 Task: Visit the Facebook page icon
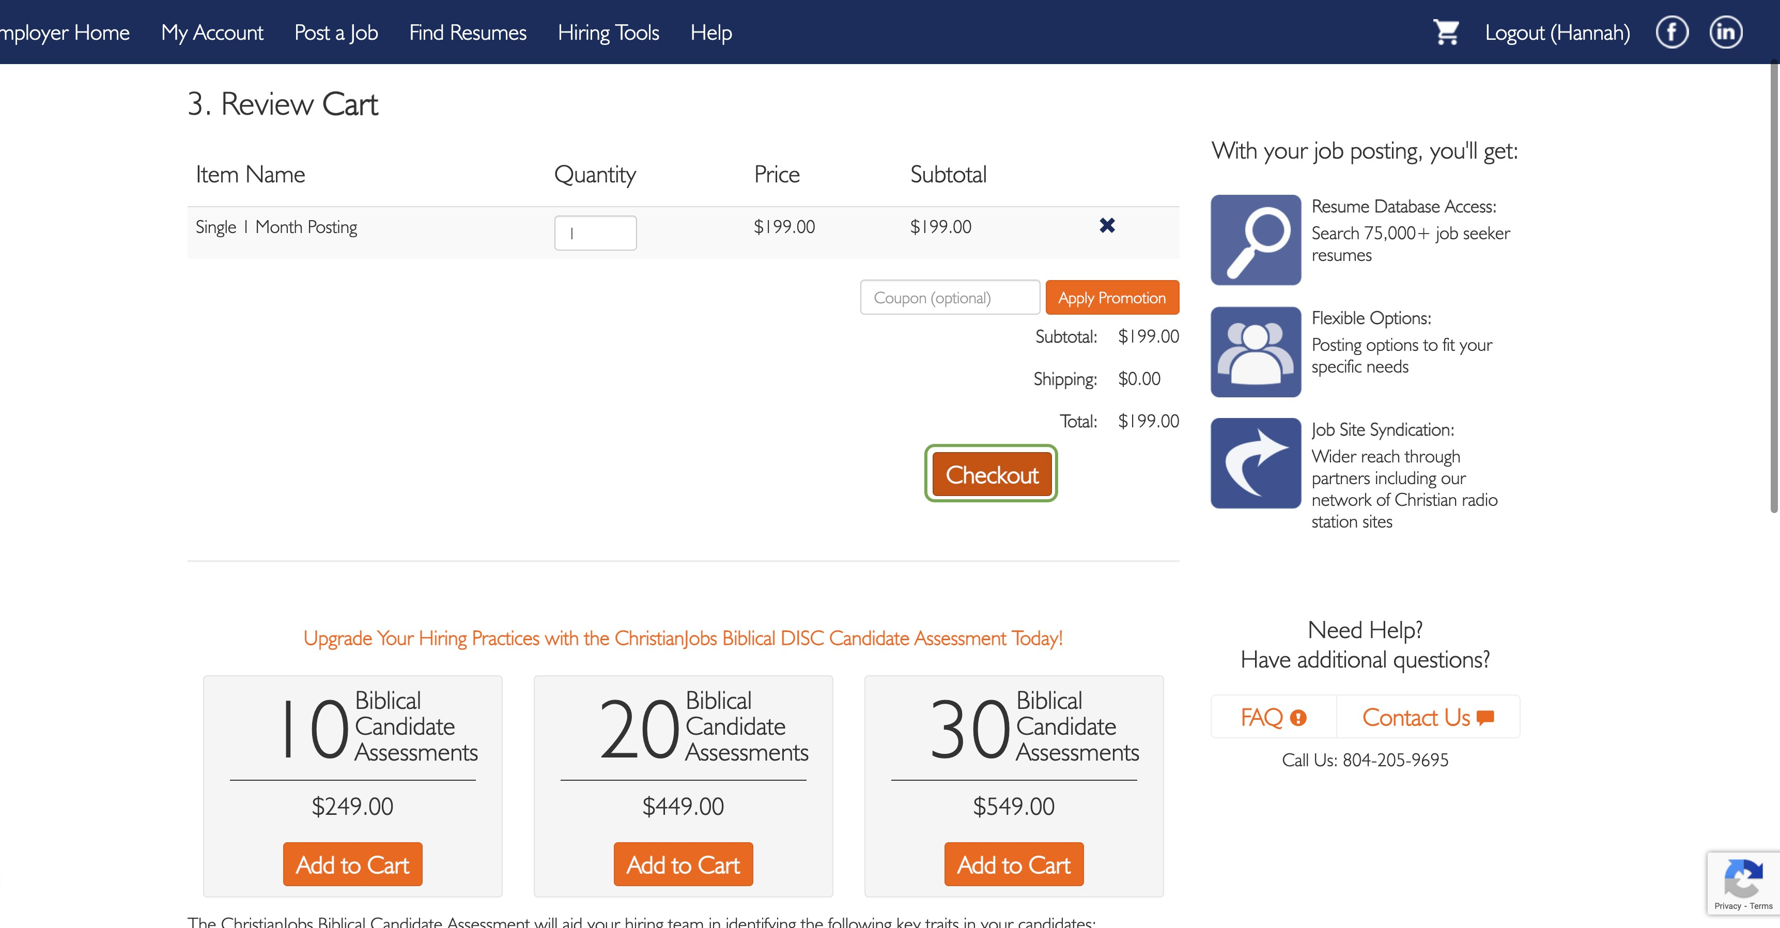(1671, 33)
